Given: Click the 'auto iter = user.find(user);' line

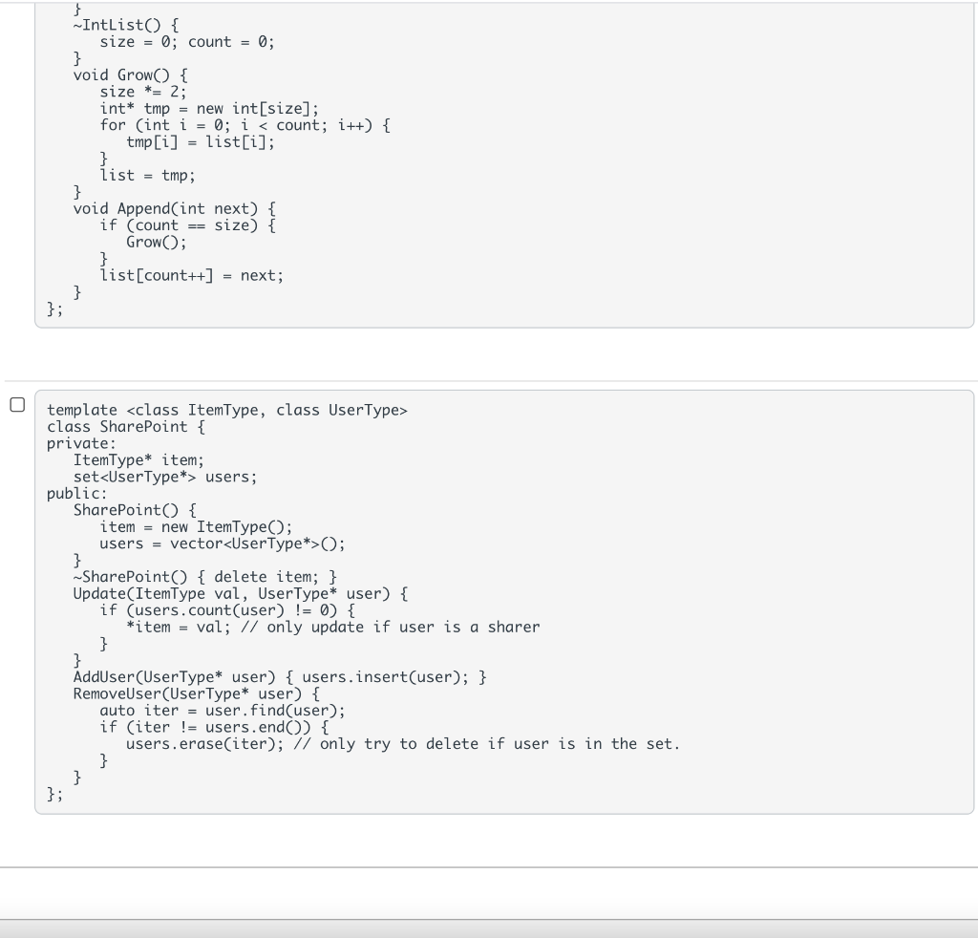Looking at the screenshot, I should 223,711.
